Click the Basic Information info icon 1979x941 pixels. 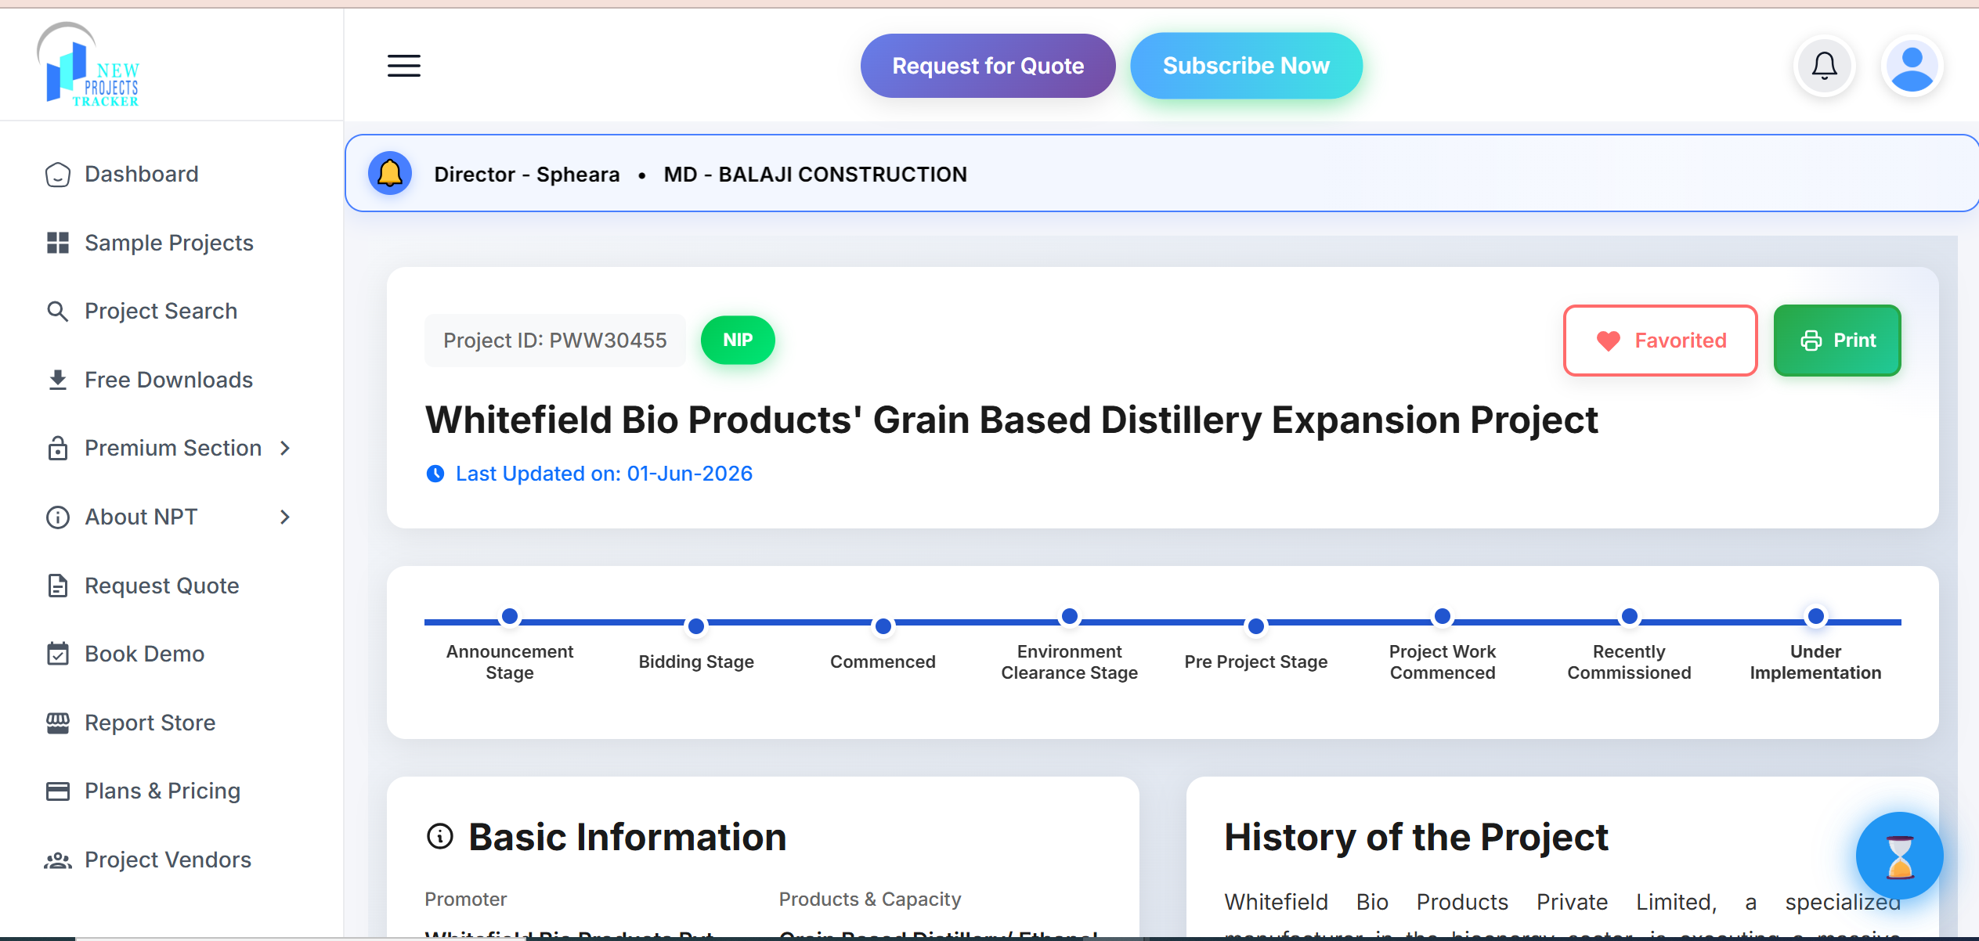[x=440, y=837]
